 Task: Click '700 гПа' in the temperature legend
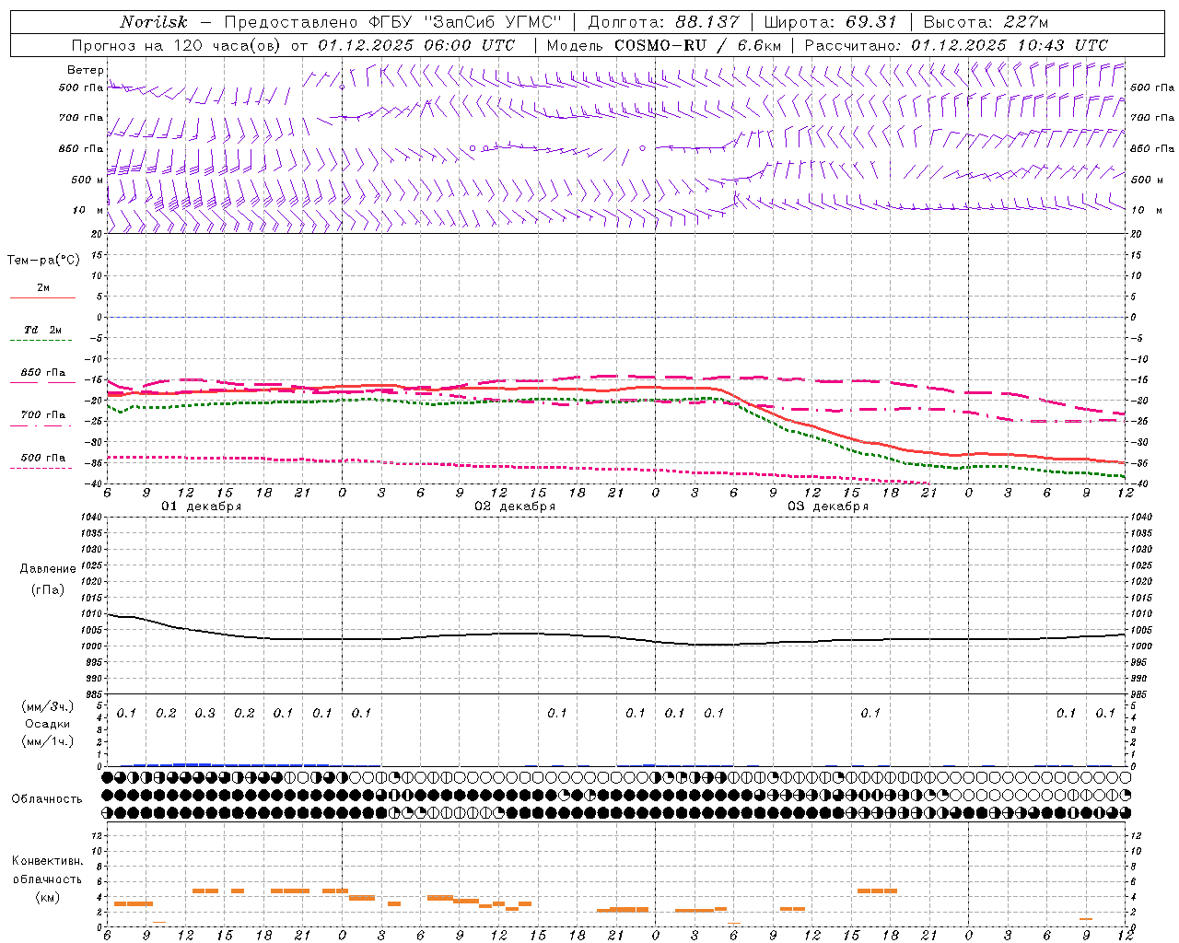(43, 414)
